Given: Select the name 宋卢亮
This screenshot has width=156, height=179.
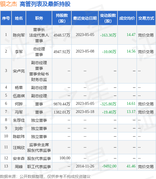Looking at the screenshot, I should (x=19, y=71).
